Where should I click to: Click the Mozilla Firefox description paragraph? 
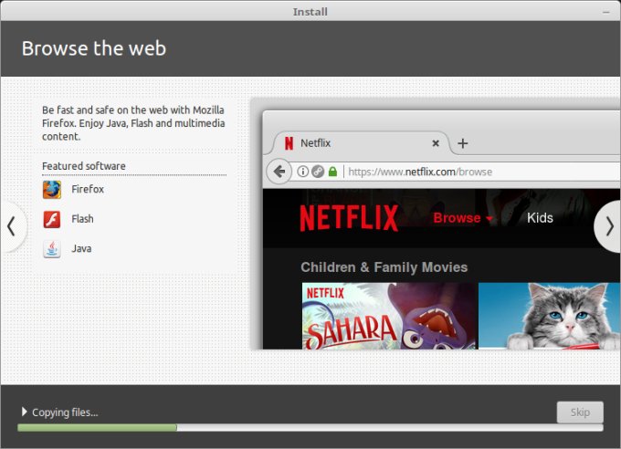133,123
